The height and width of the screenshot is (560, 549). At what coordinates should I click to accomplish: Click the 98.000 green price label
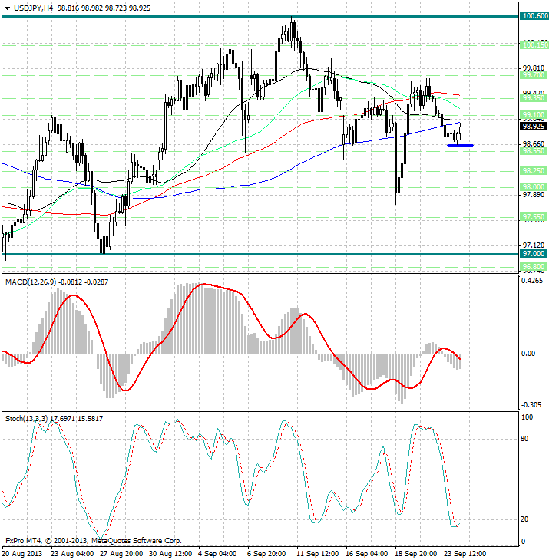coord(533,186)
